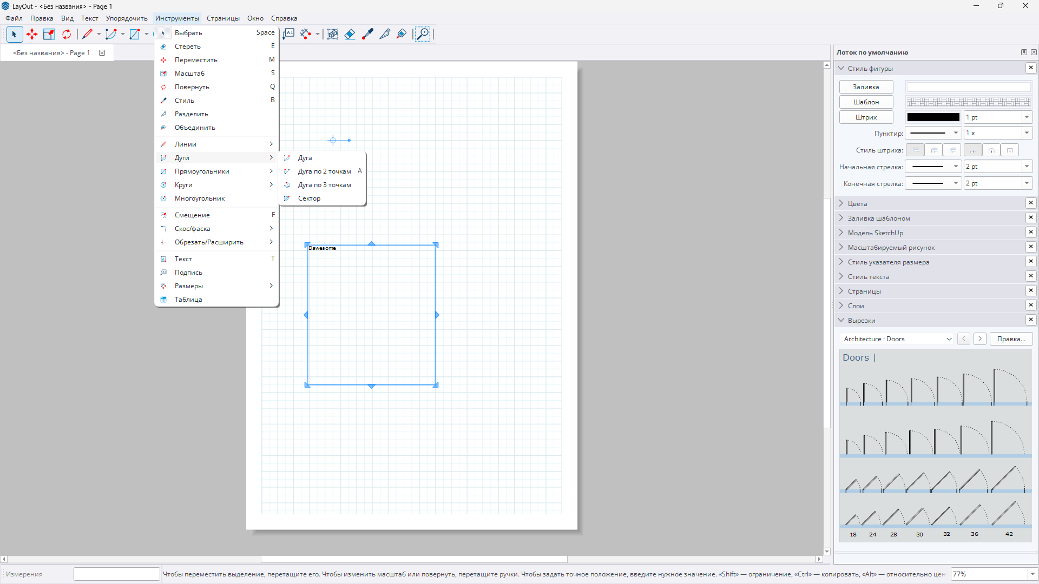Click the Правка... button in Вырезки

click(1011, 339)
